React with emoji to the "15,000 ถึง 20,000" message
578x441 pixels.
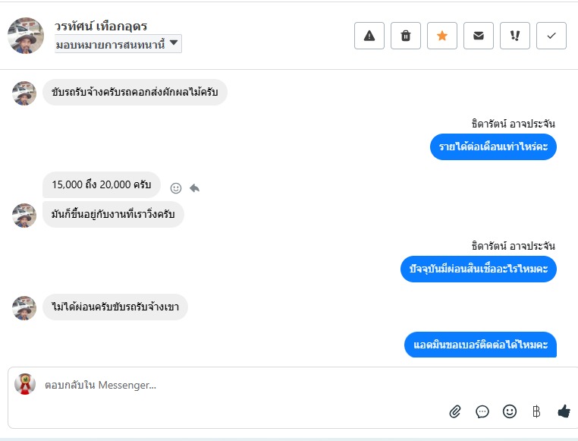point(176,187)
